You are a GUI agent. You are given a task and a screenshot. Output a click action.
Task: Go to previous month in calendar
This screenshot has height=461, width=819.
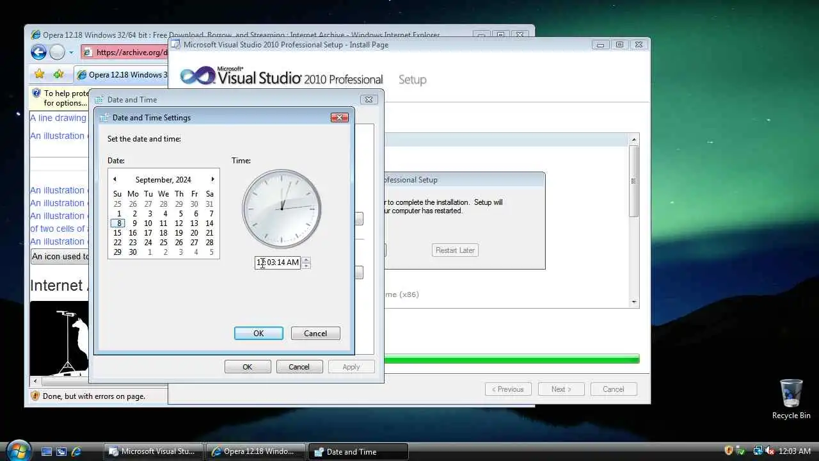115,179
